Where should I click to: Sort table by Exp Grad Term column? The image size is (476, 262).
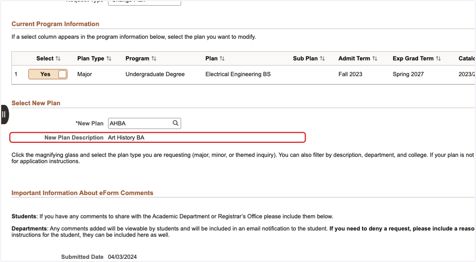tap(417, 58)
